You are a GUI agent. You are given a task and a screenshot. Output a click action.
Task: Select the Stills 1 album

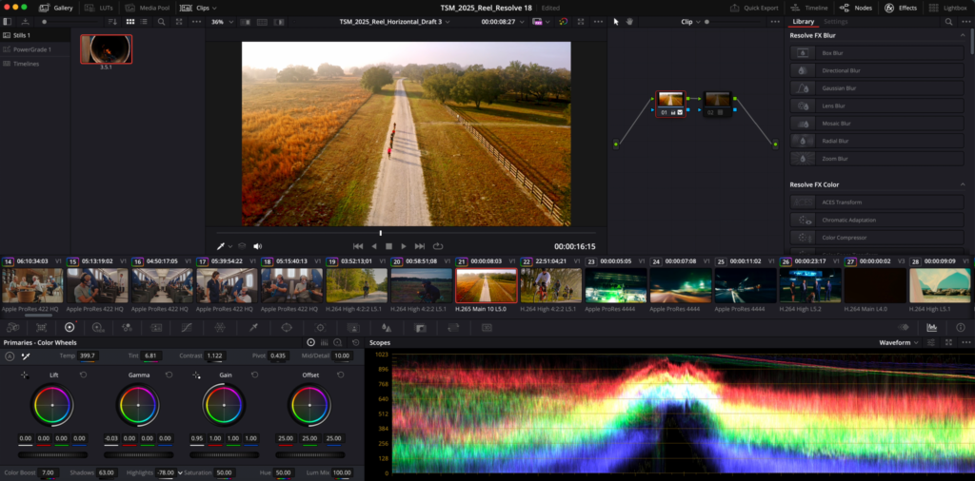(x=35, y=35)
